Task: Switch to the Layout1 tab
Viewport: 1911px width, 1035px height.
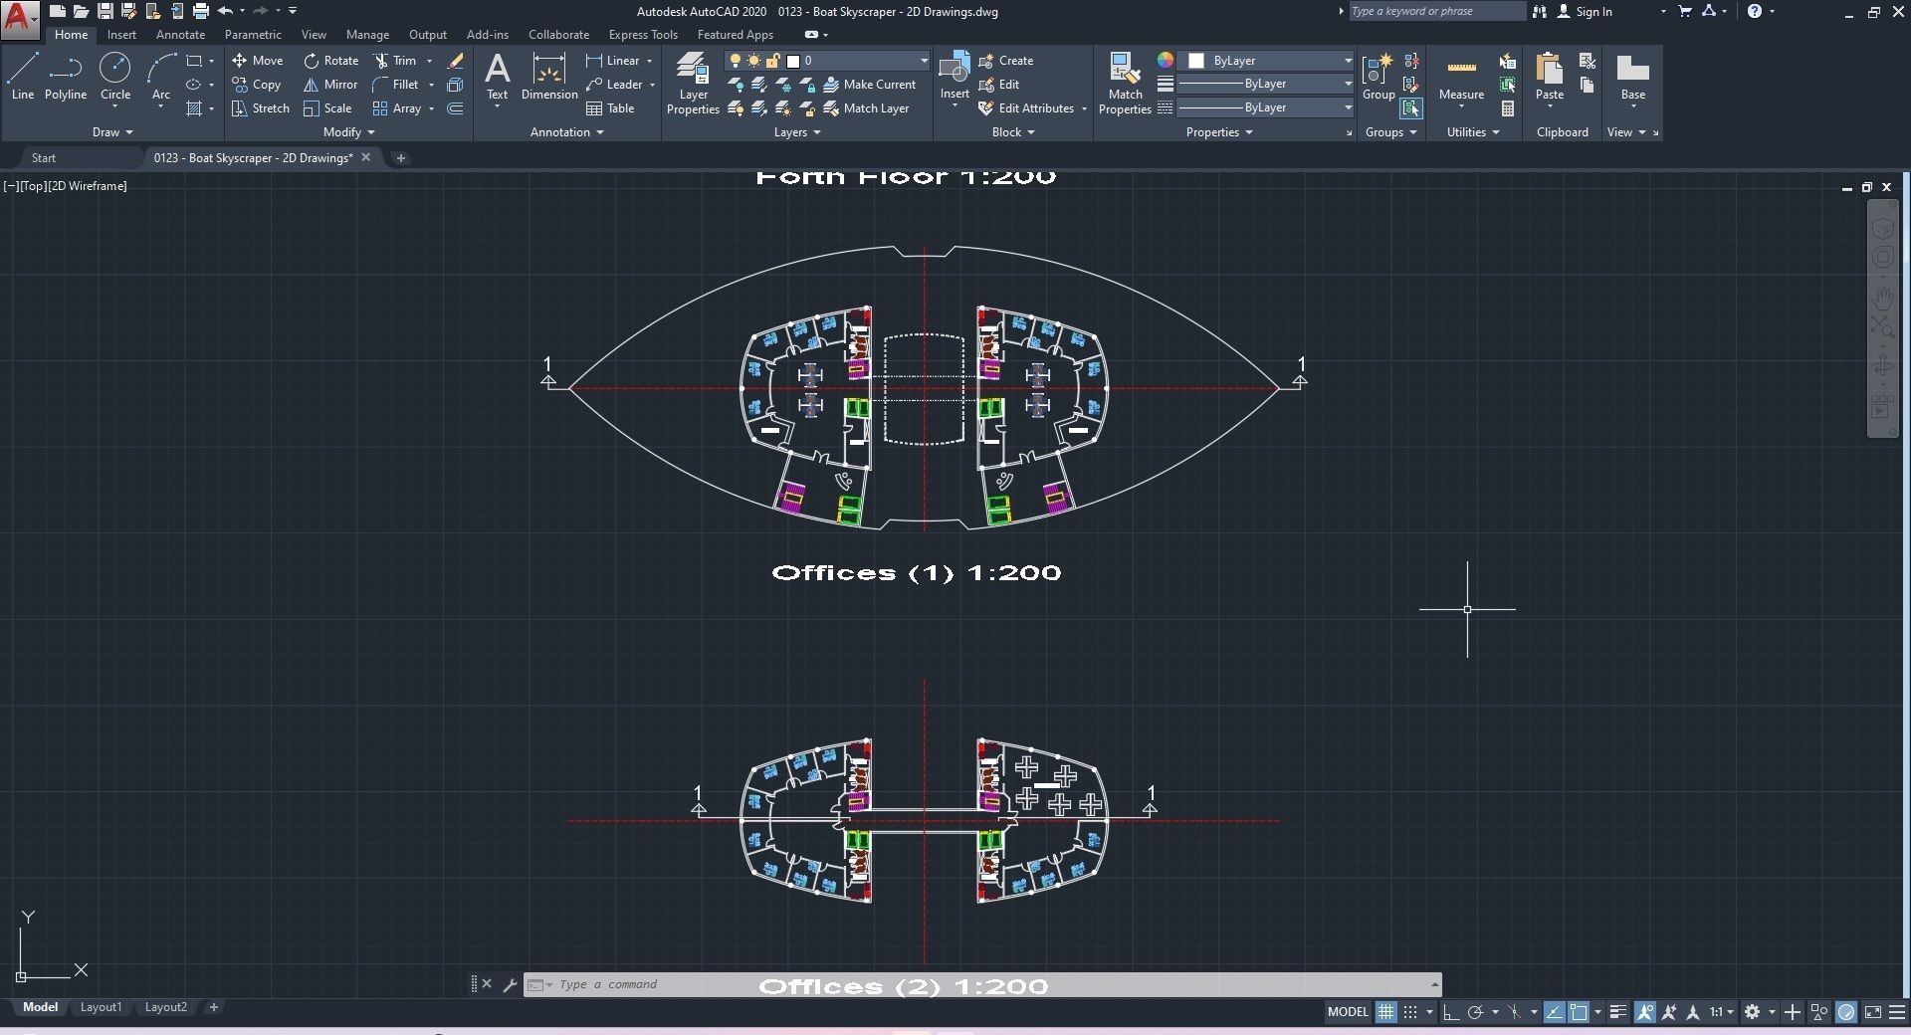Action: [x=101, y=1007]
